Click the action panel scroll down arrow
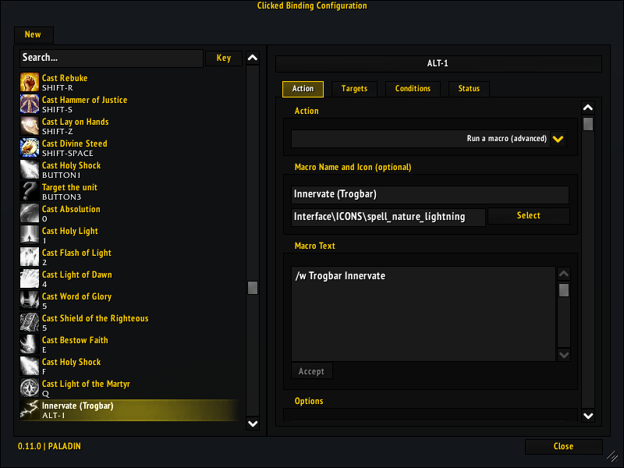The height and width of the screenshot is (468, 624). coord(588,416)
